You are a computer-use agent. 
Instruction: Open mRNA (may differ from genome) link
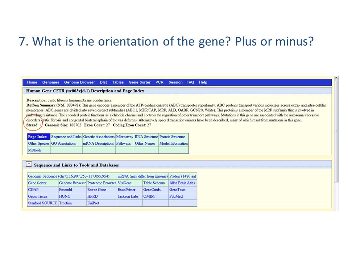pyautogui.click(x=142, y=176)
